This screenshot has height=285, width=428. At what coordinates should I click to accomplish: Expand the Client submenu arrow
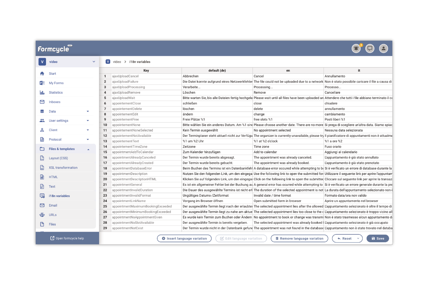tap(88, 130)
